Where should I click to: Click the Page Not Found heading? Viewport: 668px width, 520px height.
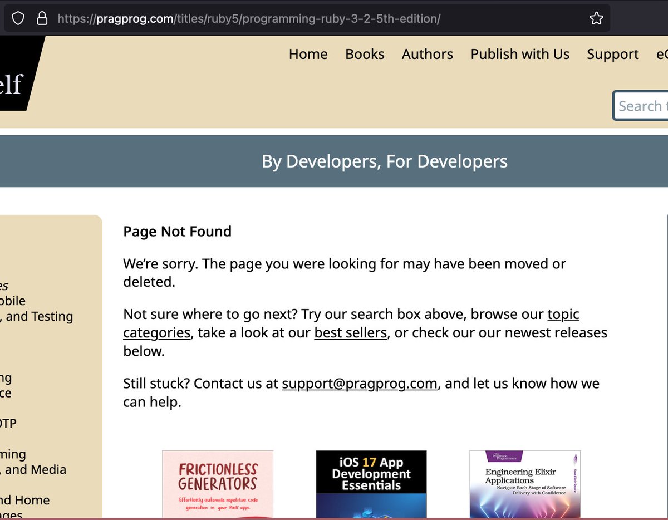point(177,232)
